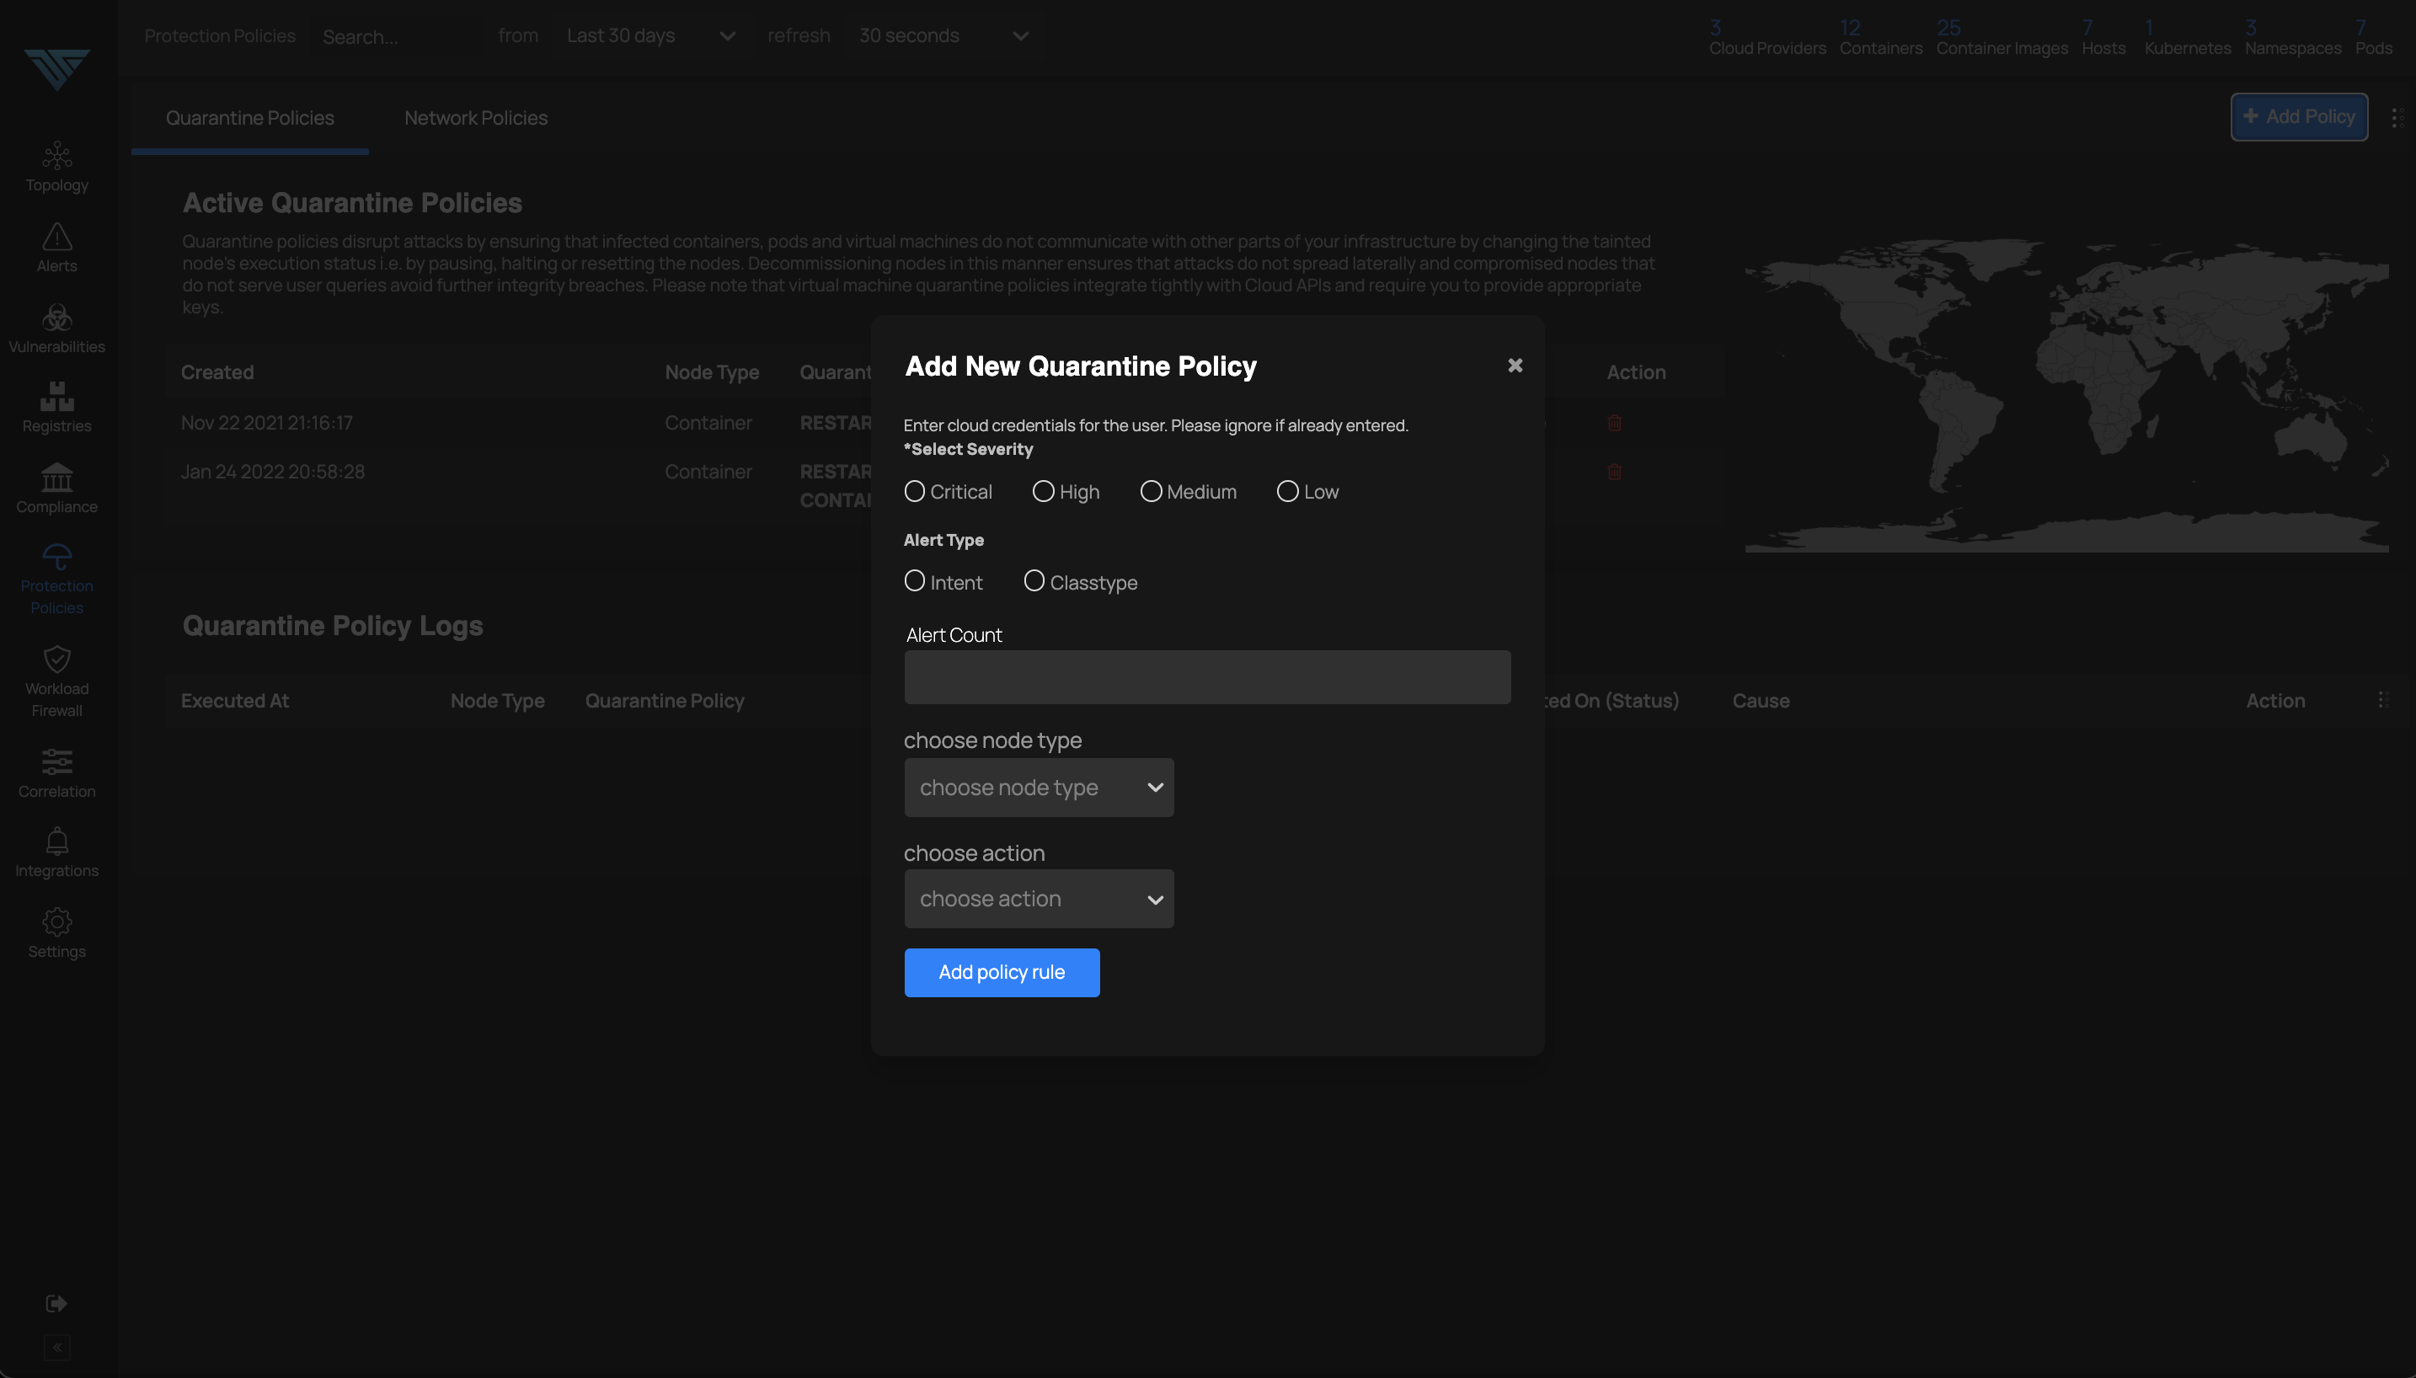Close the Add New Quarantine Policy dialog
This screenshot has width=2416, height=1378.
tap(1515, 366)
